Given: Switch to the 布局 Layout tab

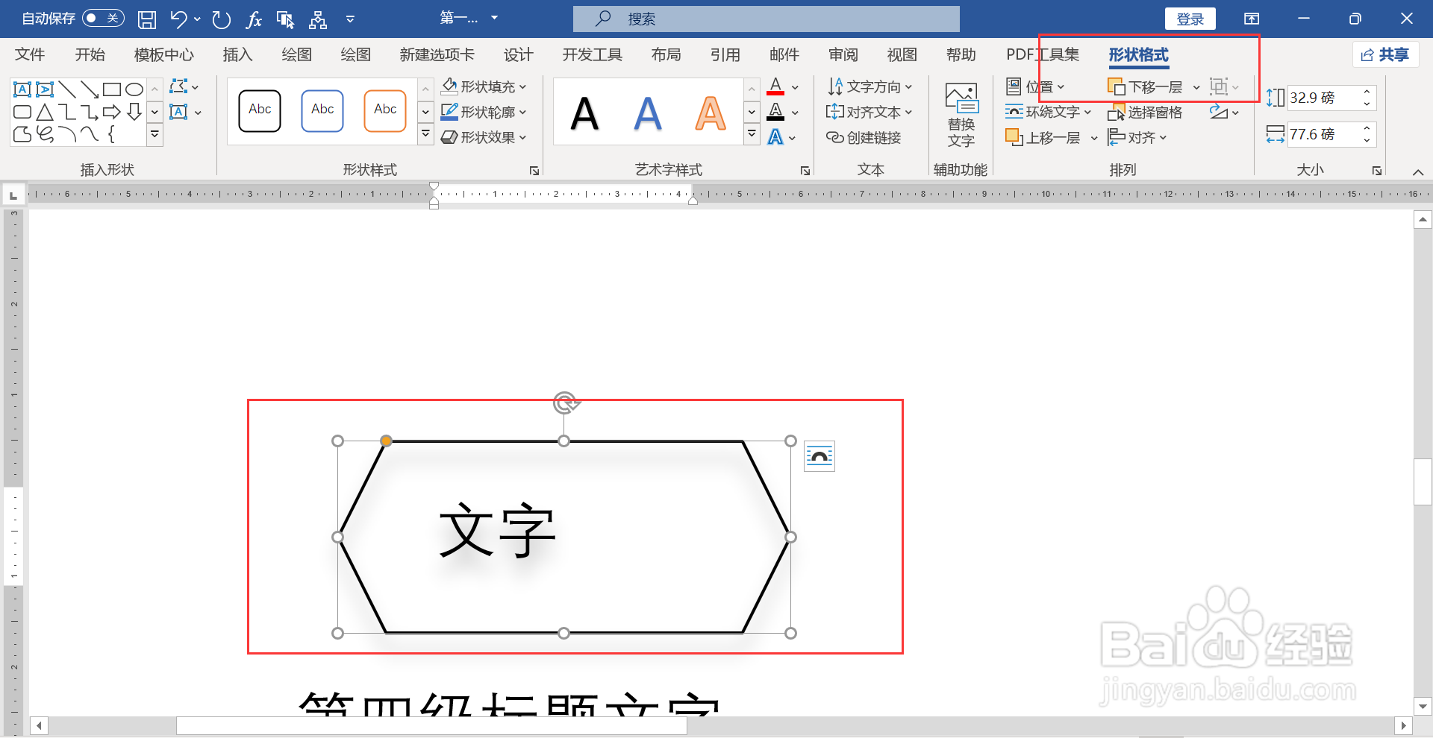Looking at the screenshot, I should 666,54.
